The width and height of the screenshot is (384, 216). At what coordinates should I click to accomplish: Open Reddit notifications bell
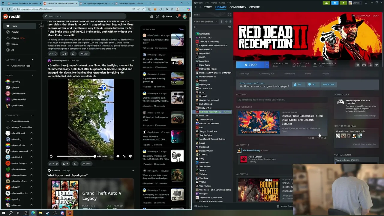click(x=177, y=16)
